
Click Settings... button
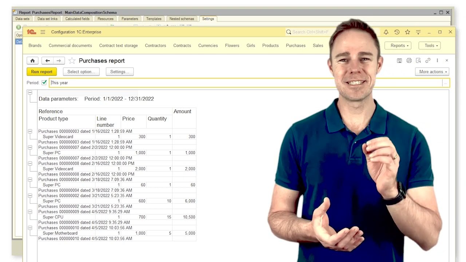120,72
